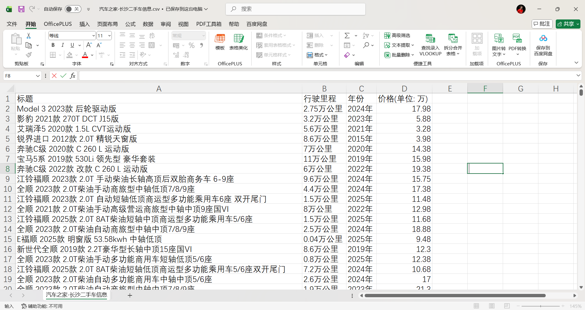Click the Find magnifier icon in the 编辑 group

click(x=366, y=45)
